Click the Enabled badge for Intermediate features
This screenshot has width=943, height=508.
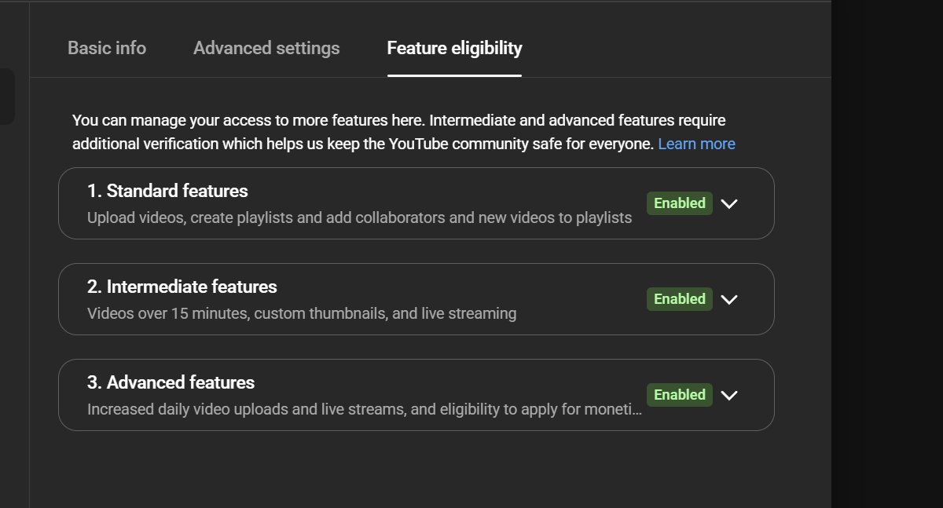tap(680, 299)
